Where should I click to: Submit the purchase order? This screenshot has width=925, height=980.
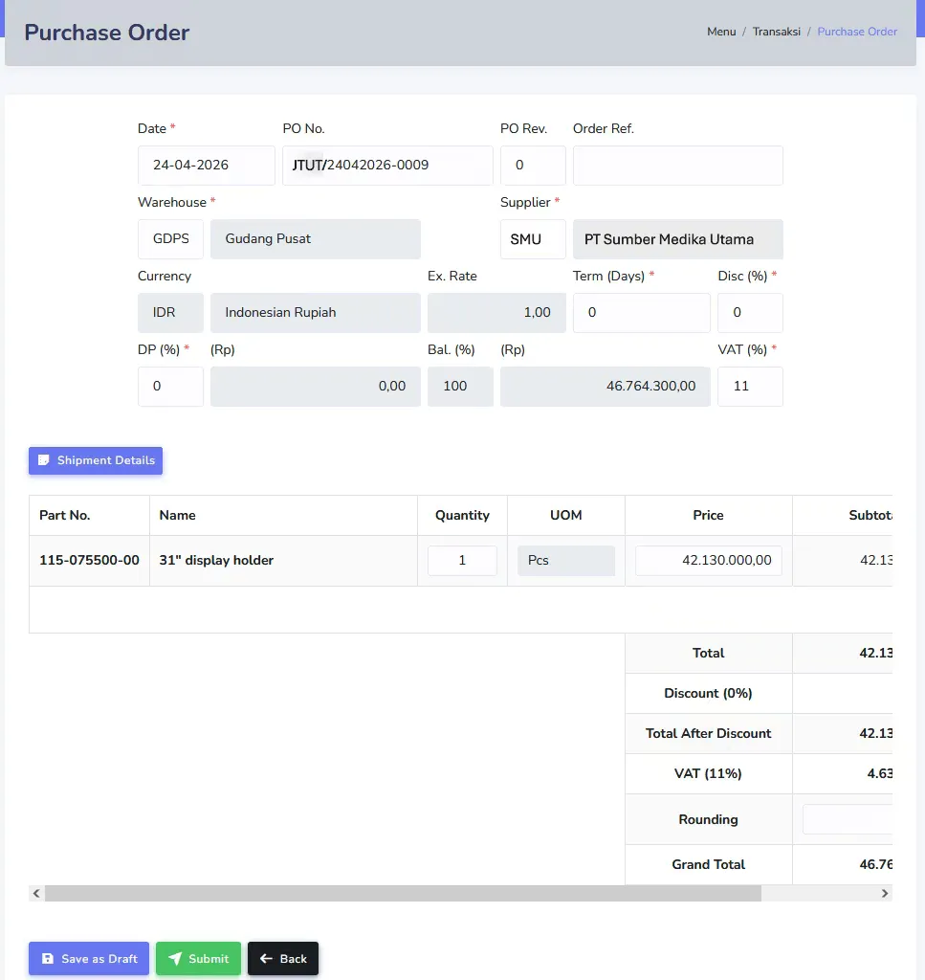(199, 959)
